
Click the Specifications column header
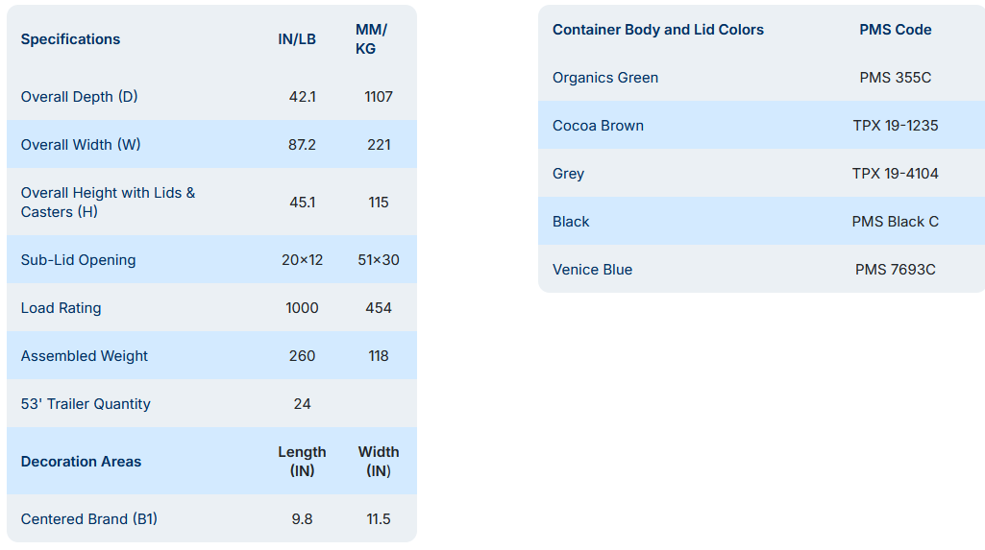(70, 39)
